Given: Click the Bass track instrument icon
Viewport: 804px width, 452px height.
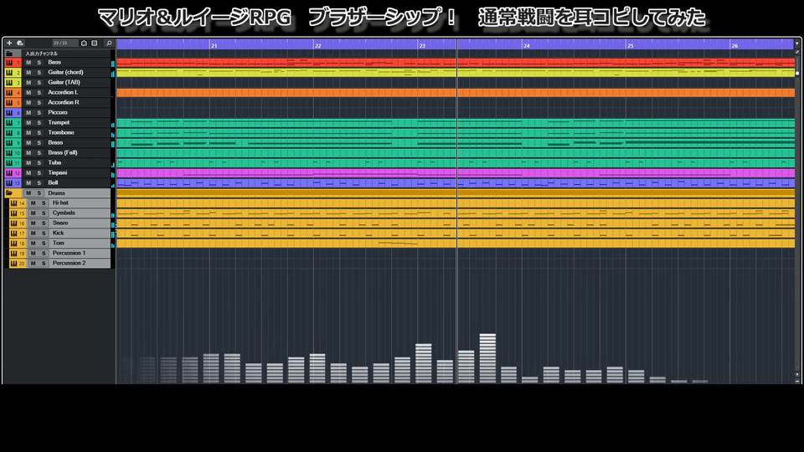Looking at the screenshot, I should click(9, 63).
